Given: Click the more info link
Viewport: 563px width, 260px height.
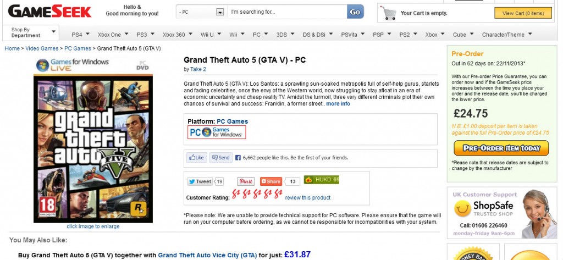Looking at the screenshot, I should 338,103.
